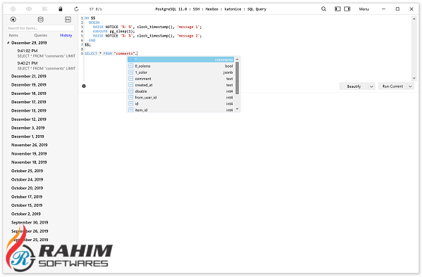The height and width of the screenshot is (277, 423).
Task: Click the connection plug icon in sidebar
Action: tap(13, 20)
